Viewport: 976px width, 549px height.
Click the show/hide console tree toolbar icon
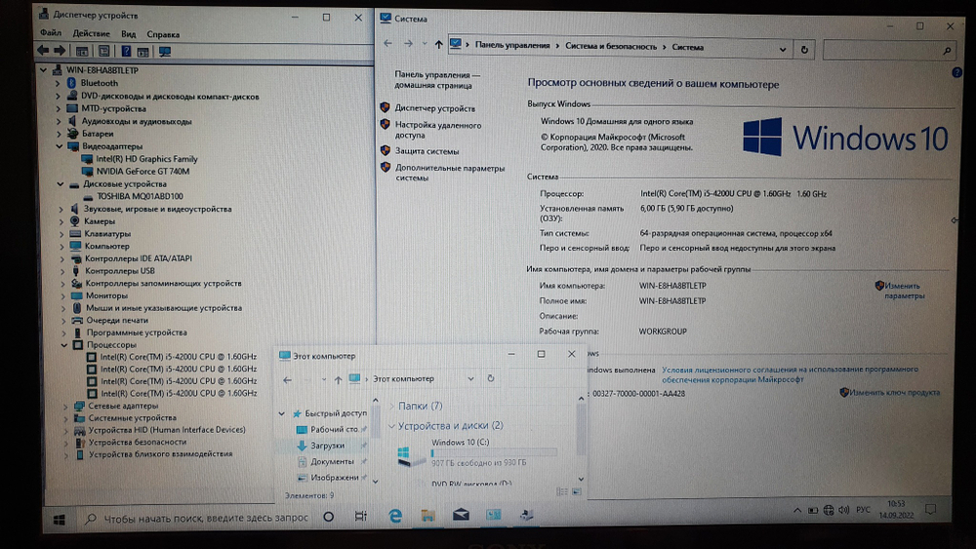pos(82,52)
